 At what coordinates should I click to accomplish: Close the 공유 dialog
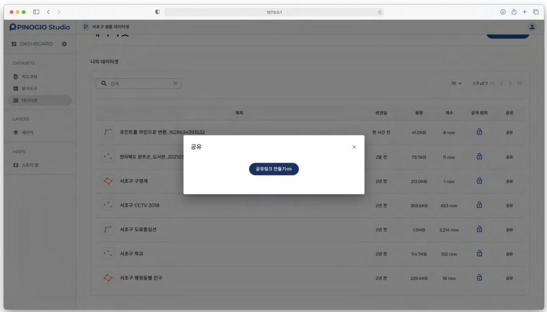(354, 147)
